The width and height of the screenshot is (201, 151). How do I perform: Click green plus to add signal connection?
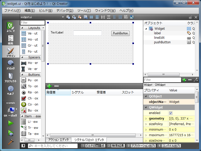pos(49,86)
